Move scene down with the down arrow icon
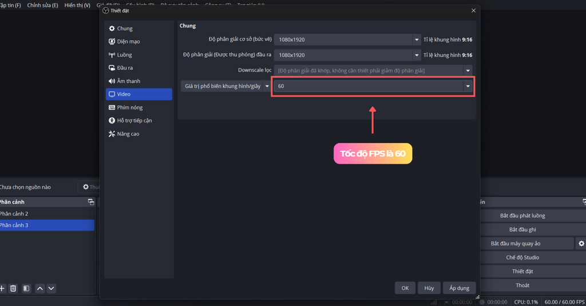The height and width of the screenshot is (306, 586). pyautogui.click(x=51, y=288)
